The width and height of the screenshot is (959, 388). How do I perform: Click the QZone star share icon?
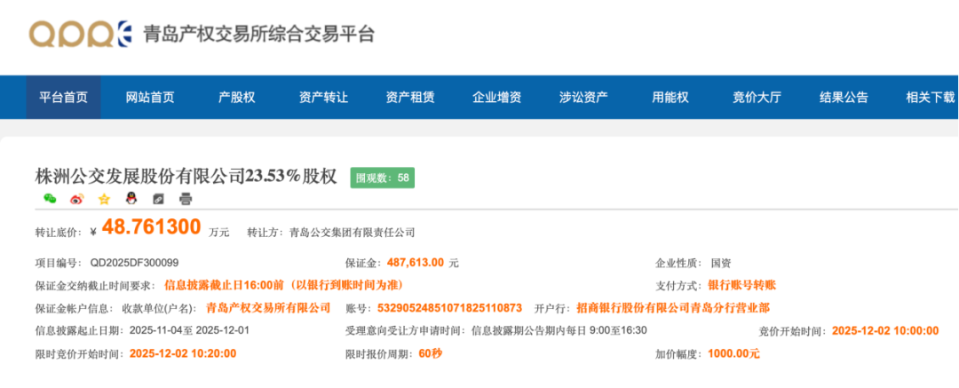(x=104, y=198)
